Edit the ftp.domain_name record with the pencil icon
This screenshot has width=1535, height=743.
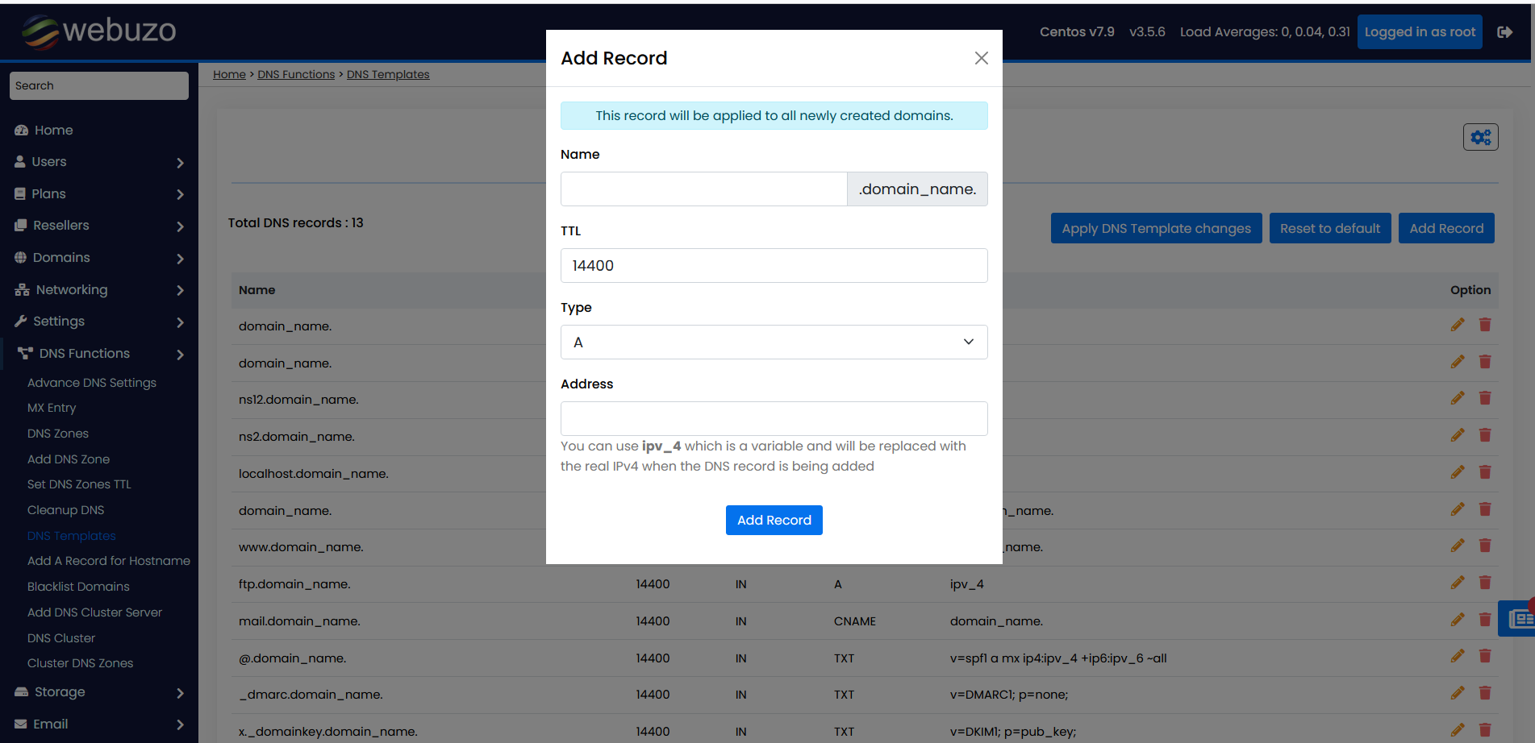[1458, 582]
